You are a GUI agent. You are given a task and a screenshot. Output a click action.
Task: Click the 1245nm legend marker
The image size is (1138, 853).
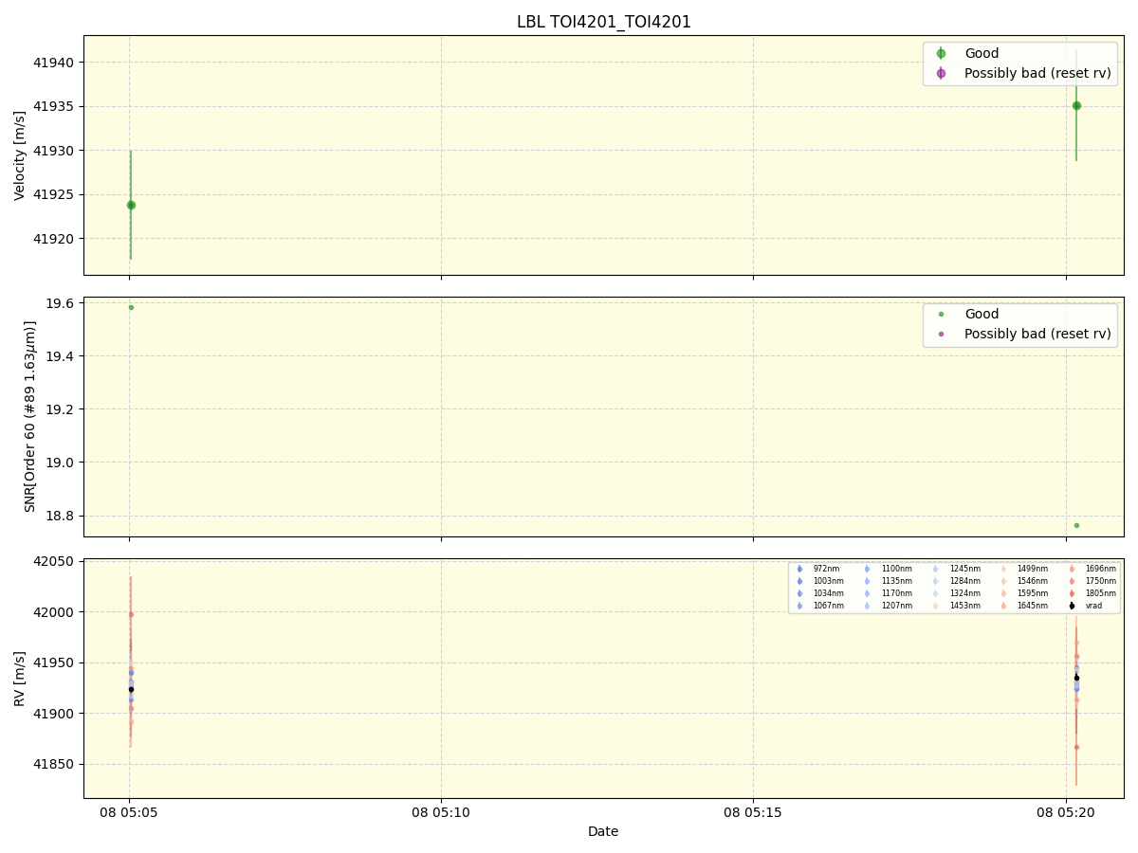click(x=936, y=569)
